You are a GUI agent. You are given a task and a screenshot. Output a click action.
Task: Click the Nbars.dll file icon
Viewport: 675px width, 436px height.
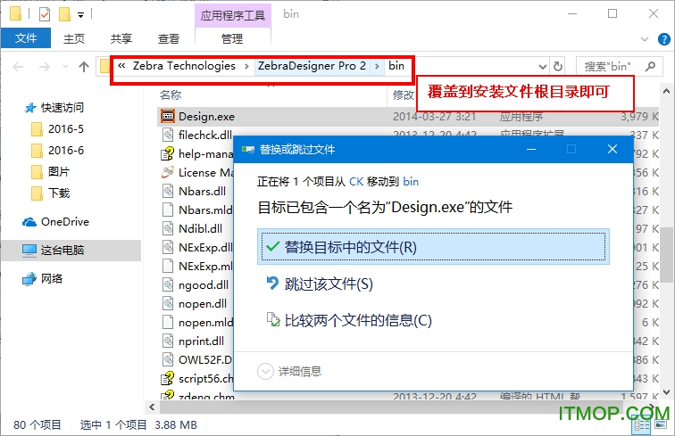(x=168, y=191)
